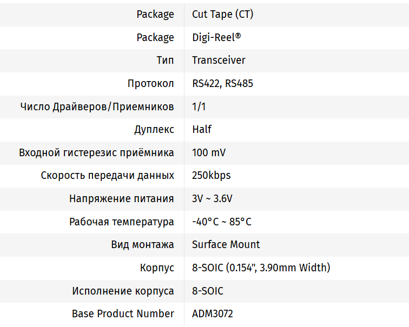
Task: Click the Число Драйверов/Приемников label
Action: click(97, 107)
